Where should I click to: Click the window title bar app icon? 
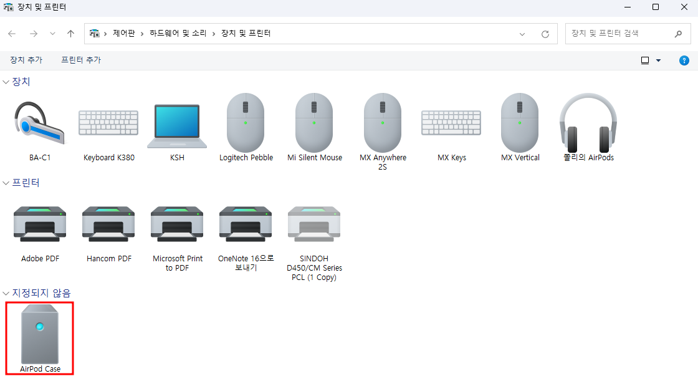pyautogui.click(x=9, y=7)
